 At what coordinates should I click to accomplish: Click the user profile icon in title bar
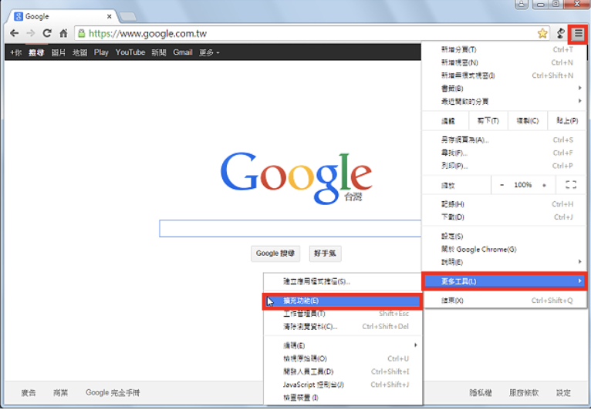click(x=522, y=4)
